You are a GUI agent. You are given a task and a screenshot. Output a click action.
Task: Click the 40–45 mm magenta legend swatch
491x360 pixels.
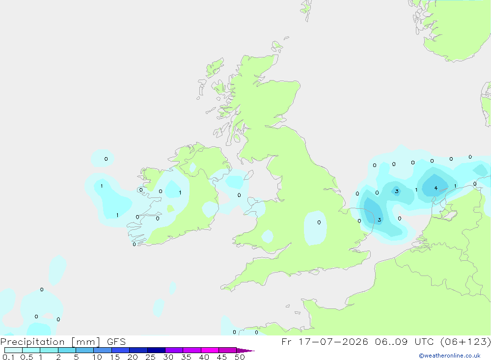coord(210,350)
